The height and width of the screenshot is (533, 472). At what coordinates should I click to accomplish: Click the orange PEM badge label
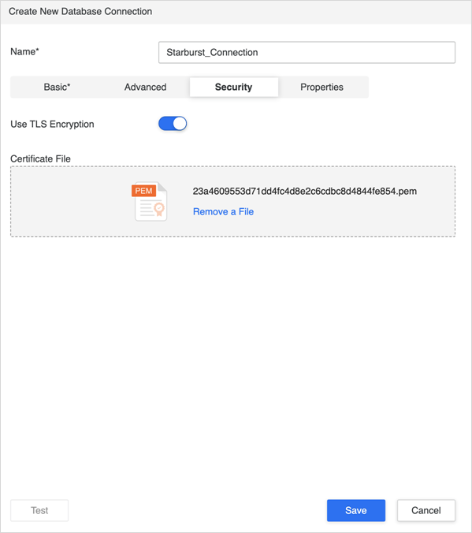click(x=143, y=191)
